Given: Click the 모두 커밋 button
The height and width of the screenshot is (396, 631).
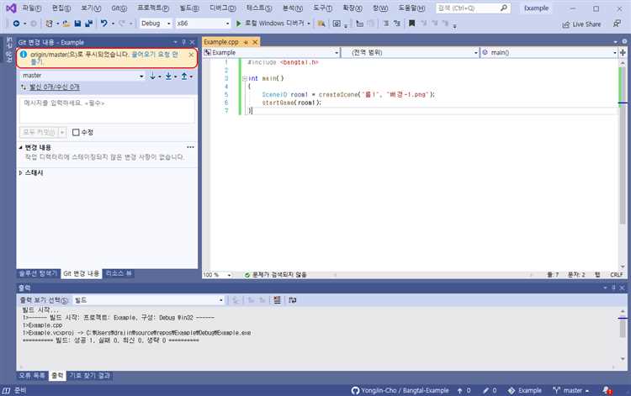Looking at the screenshot, I should point(39,132).
